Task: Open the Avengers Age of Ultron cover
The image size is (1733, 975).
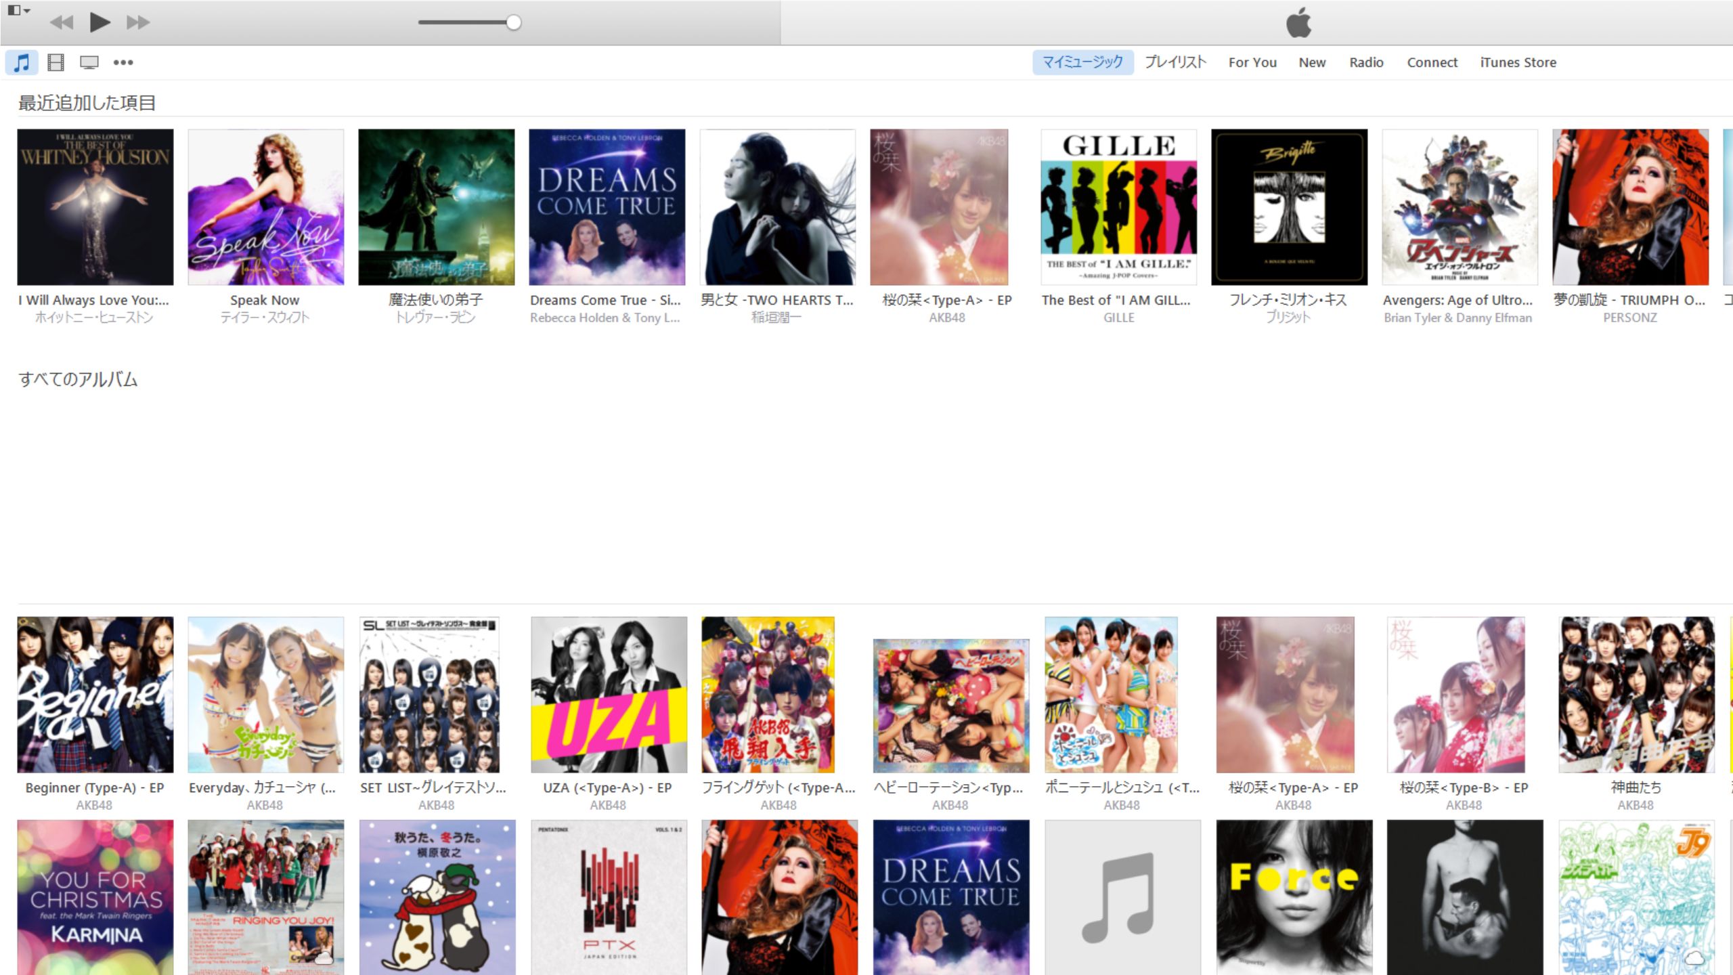Action: [1460, 207]
